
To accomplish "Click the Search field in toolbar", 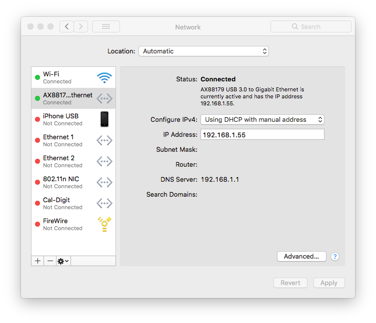I will (311, 26).
